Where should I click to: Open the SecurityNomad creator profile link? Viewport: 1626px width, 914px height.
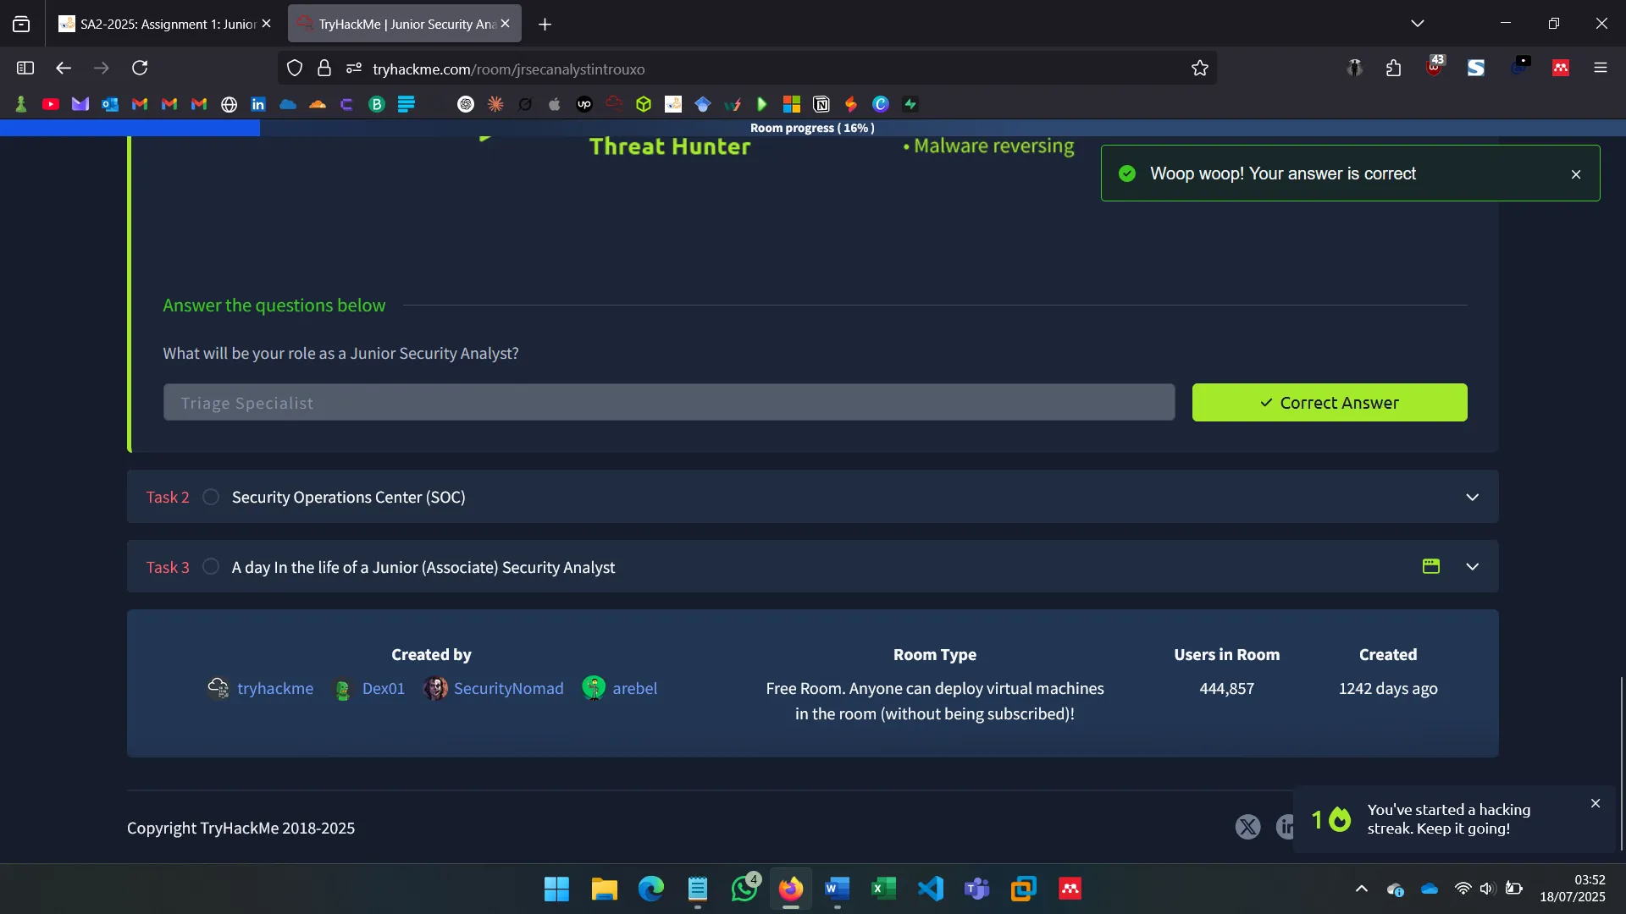tap(508, 688)
